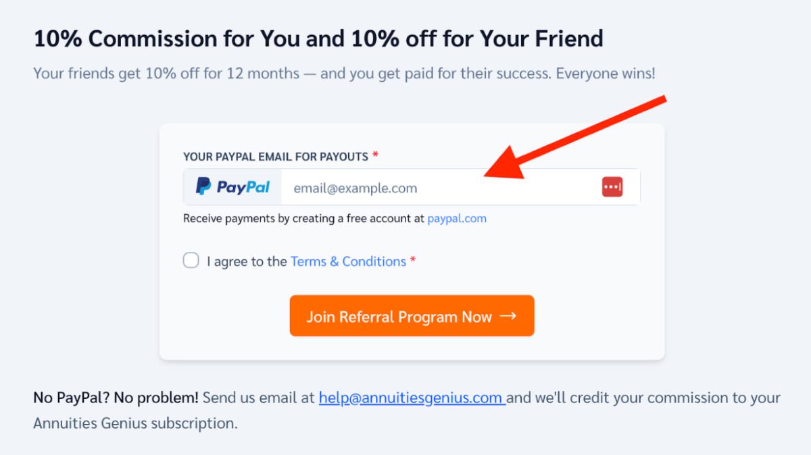Screen dimensions: 811x455
Task: Click the large red annotation arrow
Action: (x=576, y=138)
